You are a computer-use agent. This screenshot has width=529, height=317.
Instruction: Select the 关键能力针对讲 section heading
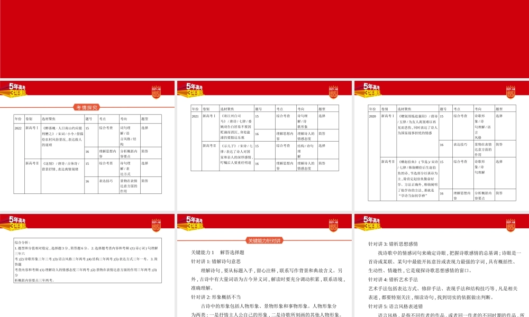(x=264, y=240)
